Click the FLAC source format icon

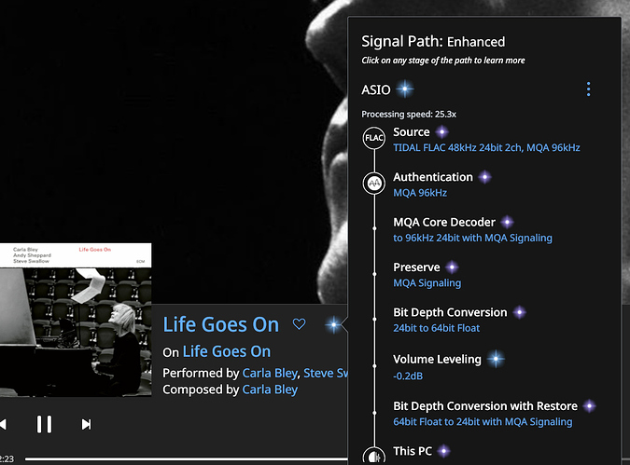click(374, 138)
